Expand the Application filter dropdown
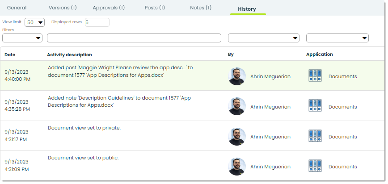Screen dimensions: 388x184 coord(337,38)
